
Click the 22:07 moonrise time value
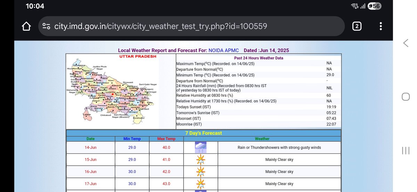coord(331,124)
